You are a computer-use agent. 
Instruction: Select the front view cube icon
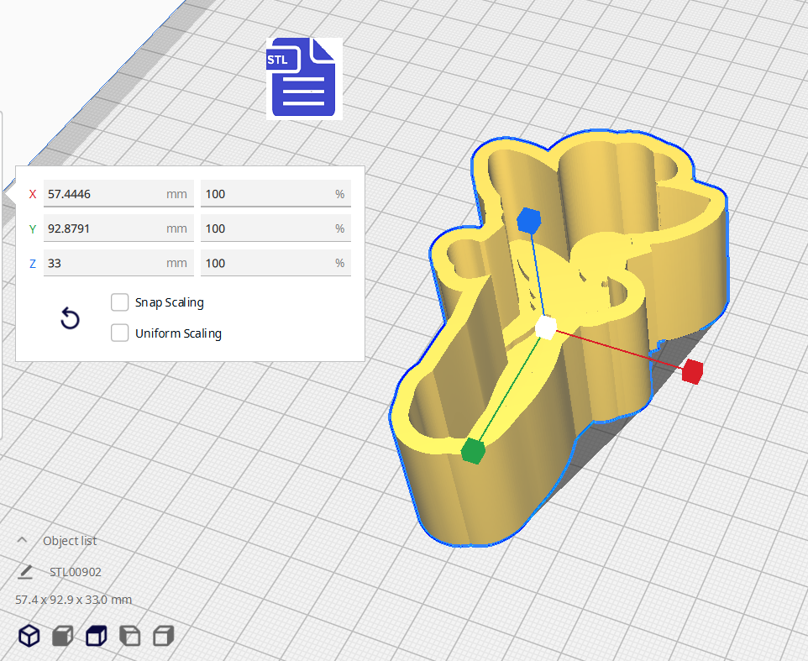pyautogui.click(x=63, y=636)
